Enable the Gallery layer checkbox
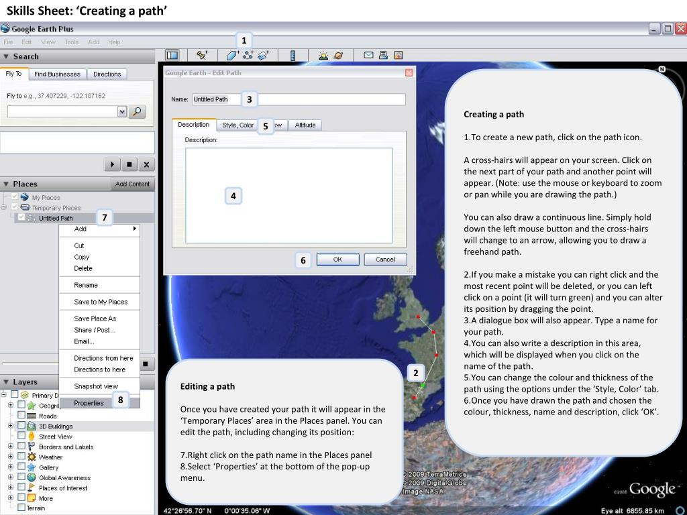Viewport: 687px width, 515px height. (21, 467)
